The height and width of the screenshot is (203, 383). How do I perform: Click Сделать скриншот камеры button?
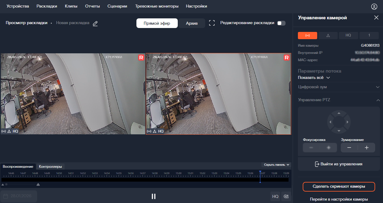tap(339, 186)
